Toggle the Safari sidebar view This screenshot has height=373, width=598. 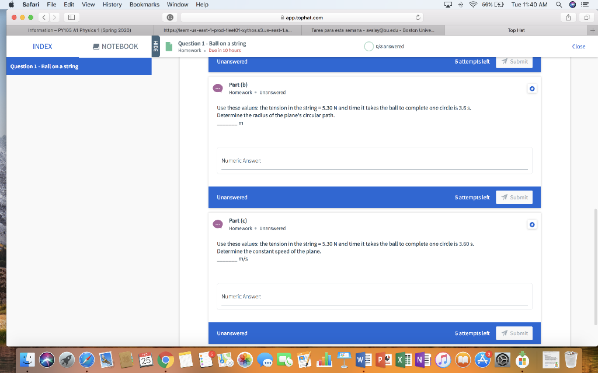pos(71,17)
